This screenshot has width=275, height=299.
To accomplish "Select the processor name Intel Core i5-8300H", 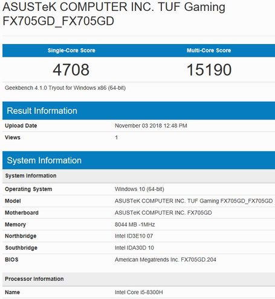I will 139,292.
